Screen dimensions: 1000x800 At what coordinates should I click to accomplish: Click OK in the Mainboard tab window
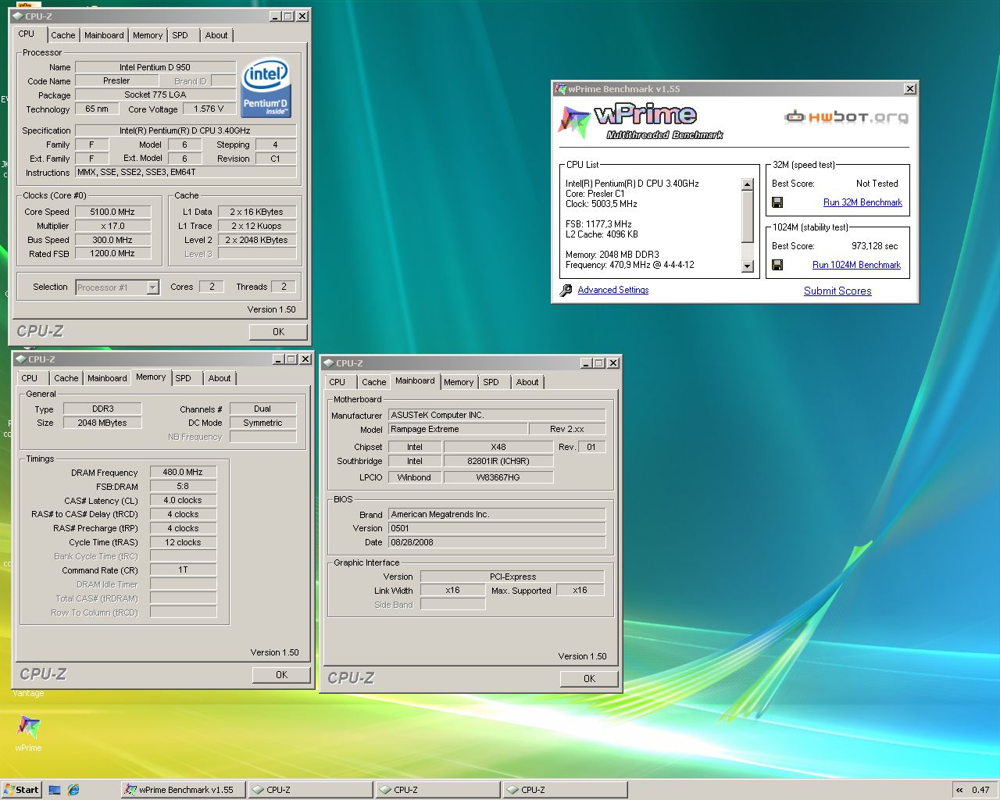tap(589, 679)
